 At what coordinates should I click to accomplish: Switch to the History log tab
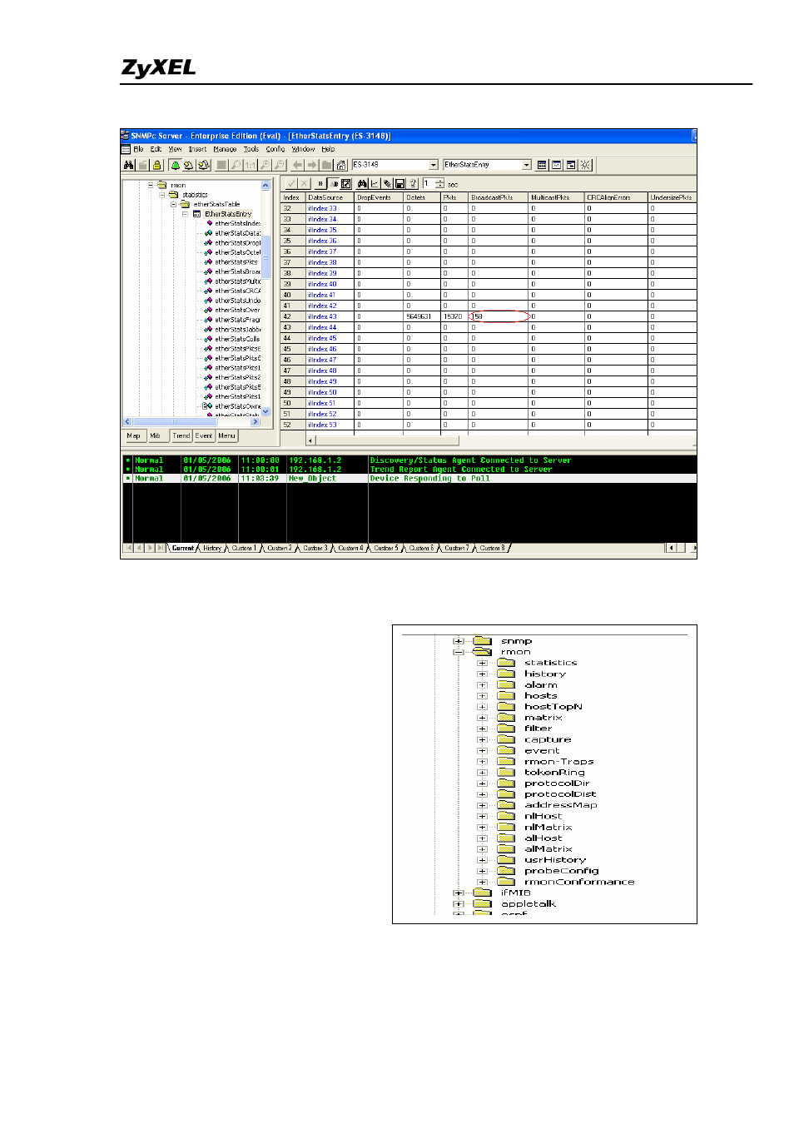click(212, 548)
